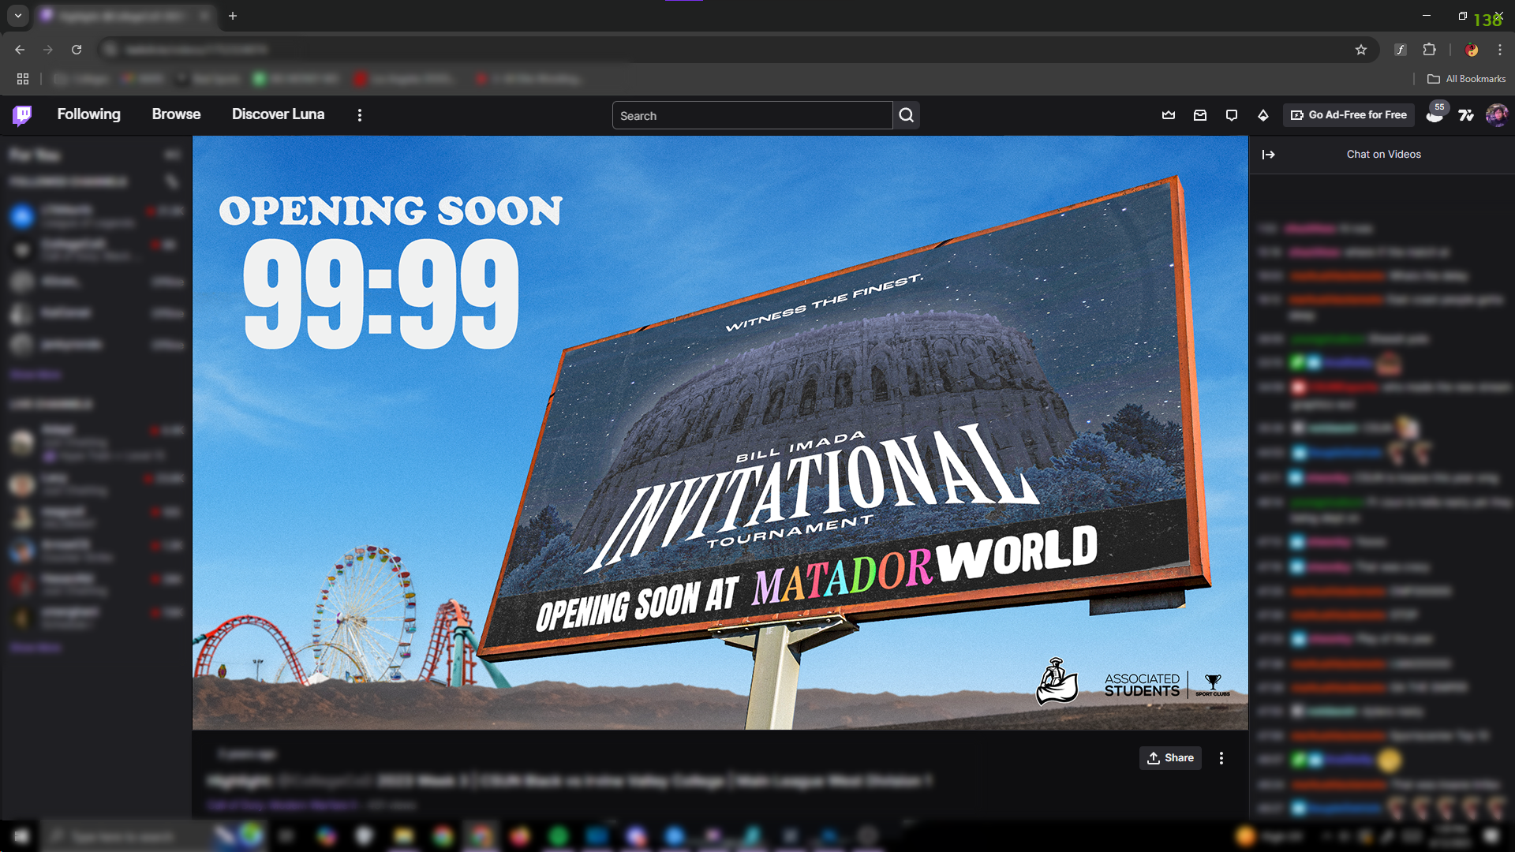
Task: Click the script extension icon in toolbar
Action: [1401, 50]
